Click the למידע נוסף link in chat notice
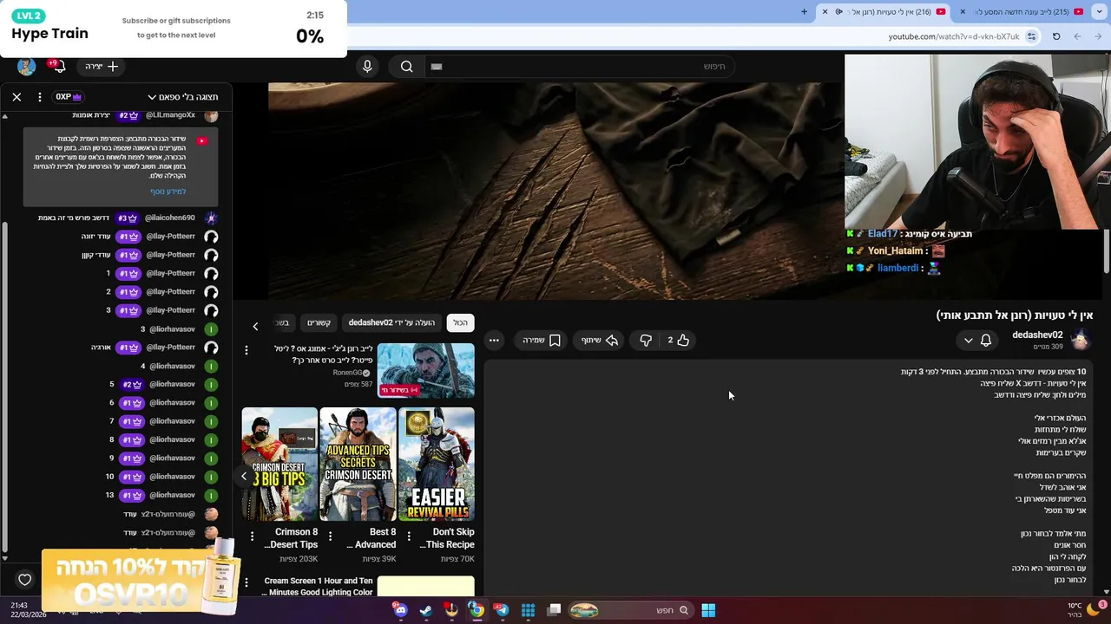This screenshot has width=1111, height=624. [168, 192]
